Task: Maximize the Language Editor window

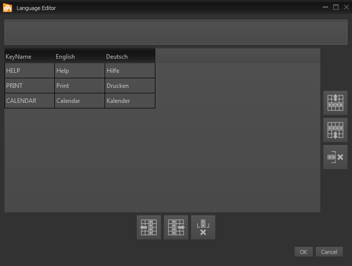Action: 335,8
